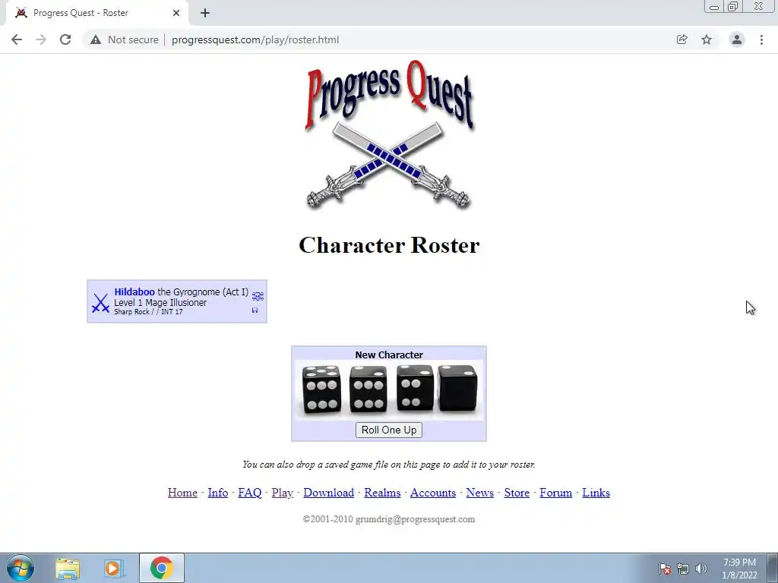Open the Realms link
This screenshot has height=583, width=778.
[x=382, y=493]
